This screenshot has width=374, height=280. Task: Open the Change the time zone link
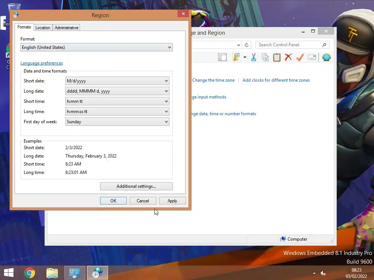coord(213,80)
